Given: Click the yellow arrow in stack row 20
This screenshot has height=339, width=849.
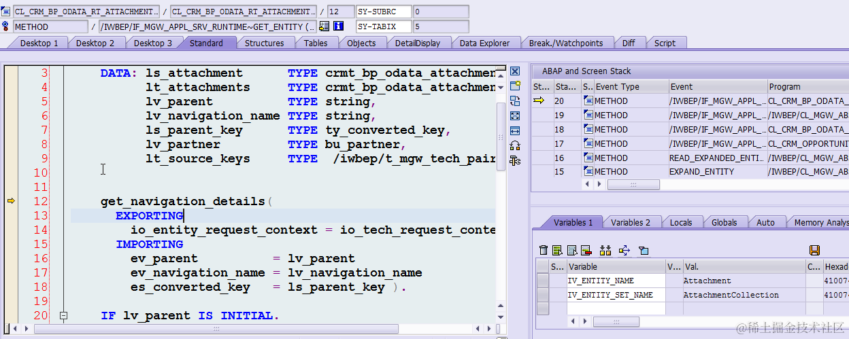Looking at the screenshot, I should pos(539,101).
